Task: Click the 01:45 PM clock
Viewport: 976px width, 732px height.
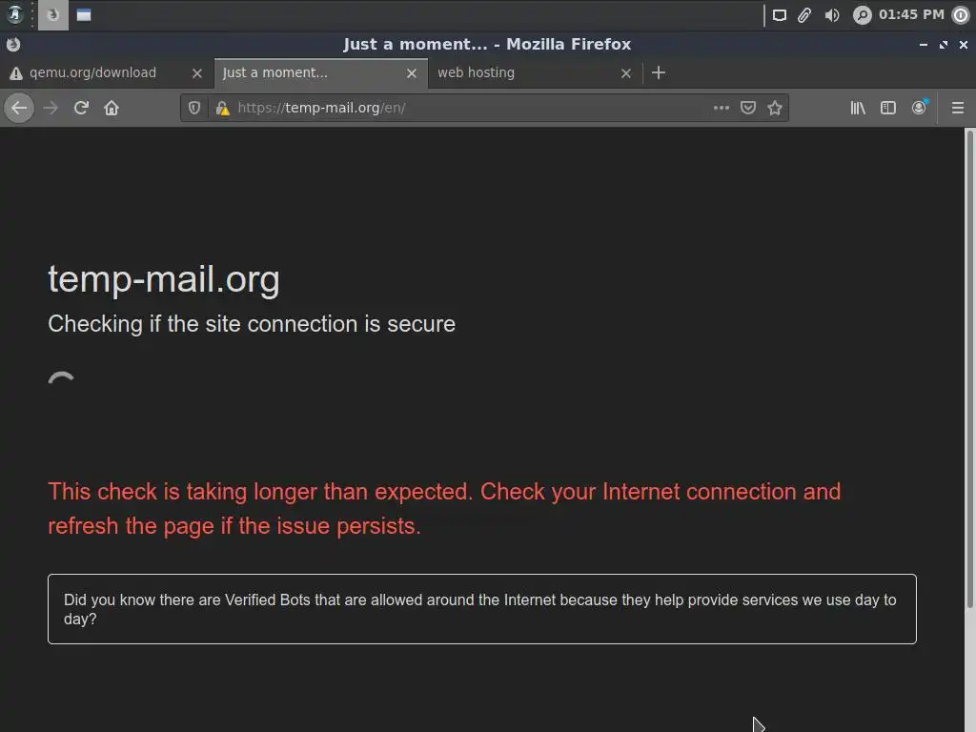Action: [911, 14]
